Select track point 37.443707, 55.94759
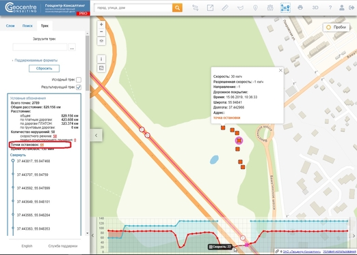The image size is (357, 255). click(x=32, y=175)
